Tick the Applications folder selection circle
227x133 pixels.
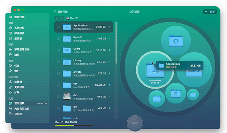click(58, 27)
